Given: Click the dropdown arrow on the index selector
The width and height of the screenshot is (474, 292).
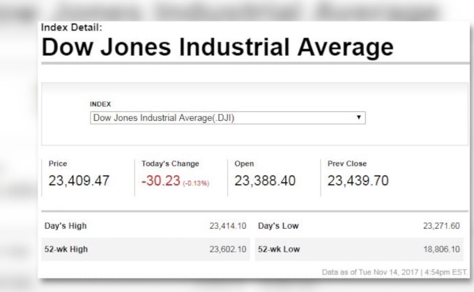Looking at the screenshot, I should pyautogui.click(x=358, y=118).
